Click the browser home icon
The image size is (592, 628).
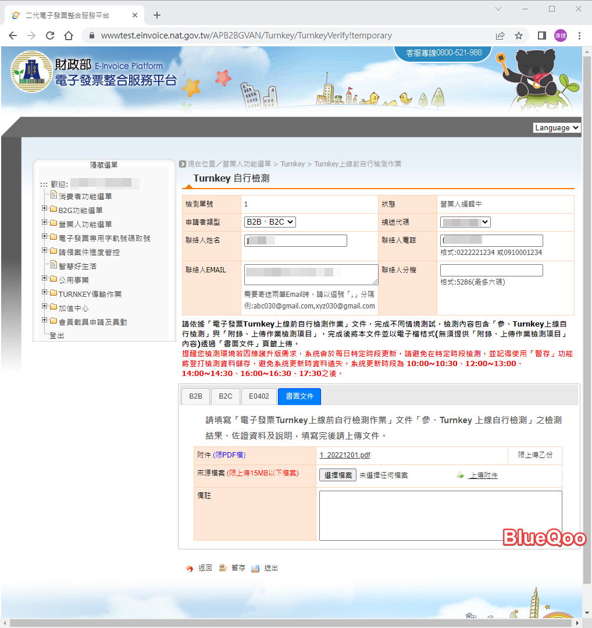pos(69,36)
